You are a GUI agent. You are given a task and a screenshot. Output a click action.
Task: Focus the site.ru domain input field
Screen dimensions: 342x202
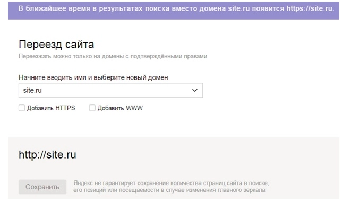click(x=110, y=90)
